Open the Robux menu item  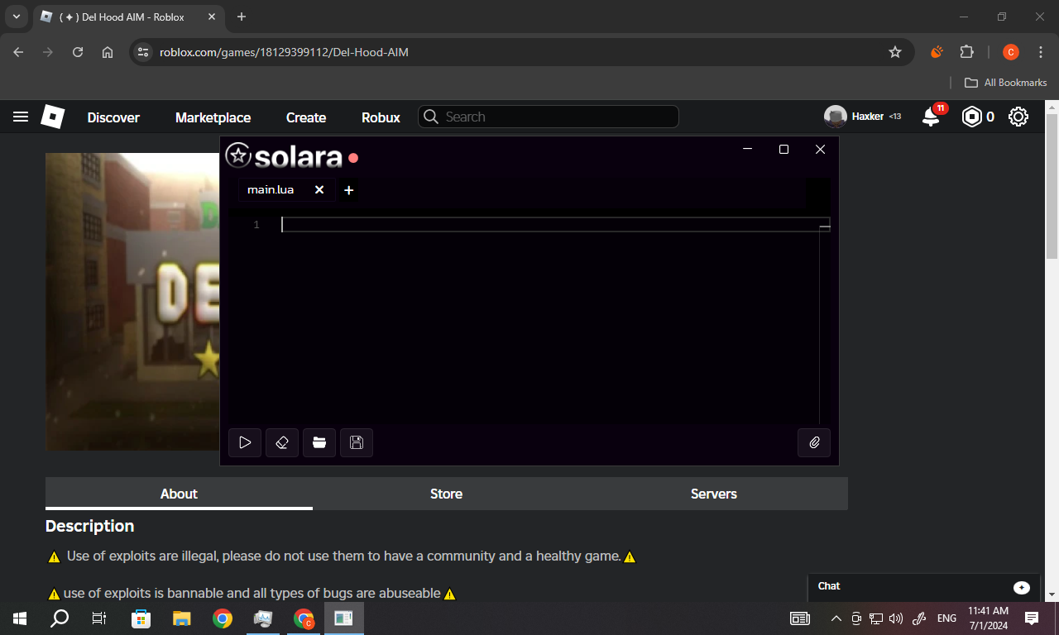tap(381, 117)
